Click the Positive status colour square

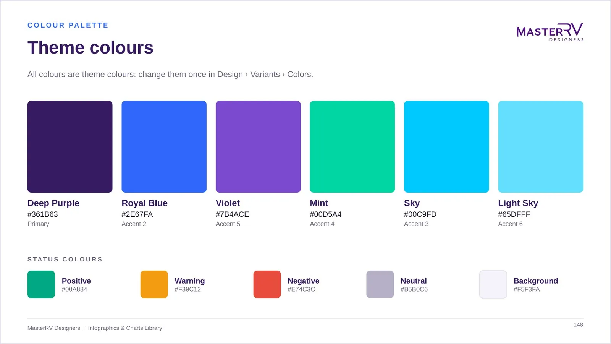click(41, 284)
